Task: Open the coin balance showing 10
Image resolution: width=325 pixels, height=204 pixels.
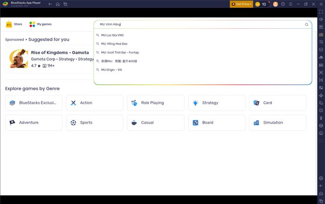Action: tap(261, 4)
